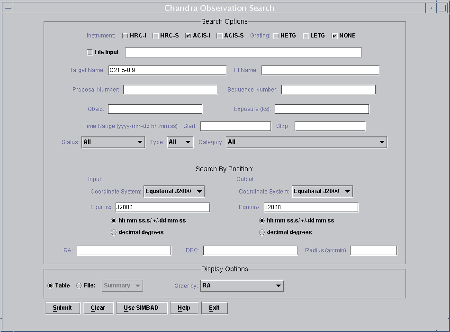The width and height of the screenshot is (450, 332).
Task: Select input decimal degrees radio button
Action: (114, 232)
